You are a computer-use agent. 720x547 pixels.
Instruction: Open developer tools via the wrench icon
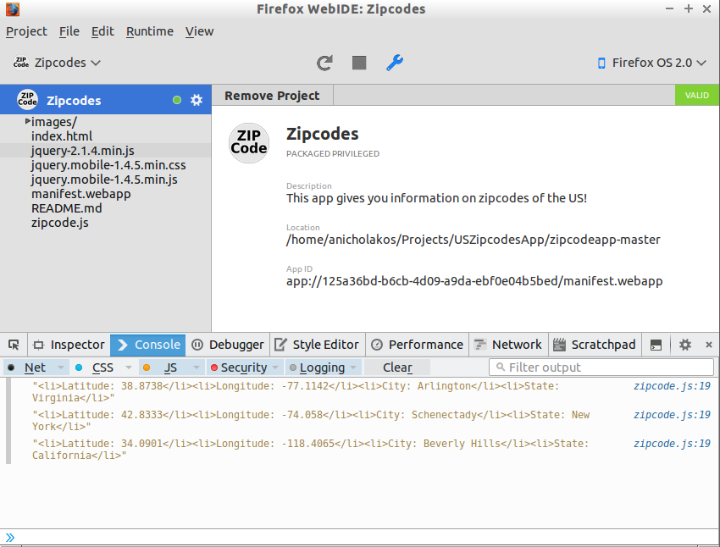pyautogui.click(x=395, y=63)
